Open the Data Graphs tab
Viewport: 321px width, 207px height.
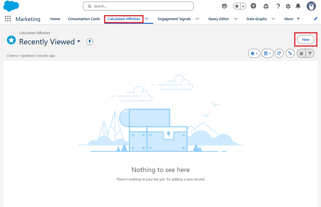point(257,19)
